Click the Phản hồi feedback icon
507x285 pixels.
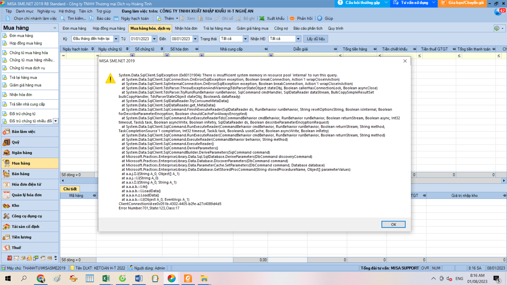[292, 18]
